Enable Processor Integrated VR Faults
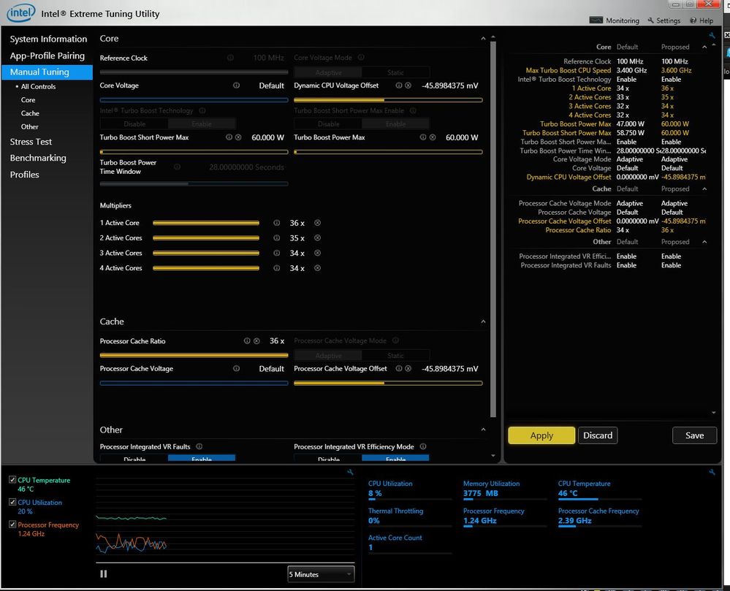 tap(202, 458)
